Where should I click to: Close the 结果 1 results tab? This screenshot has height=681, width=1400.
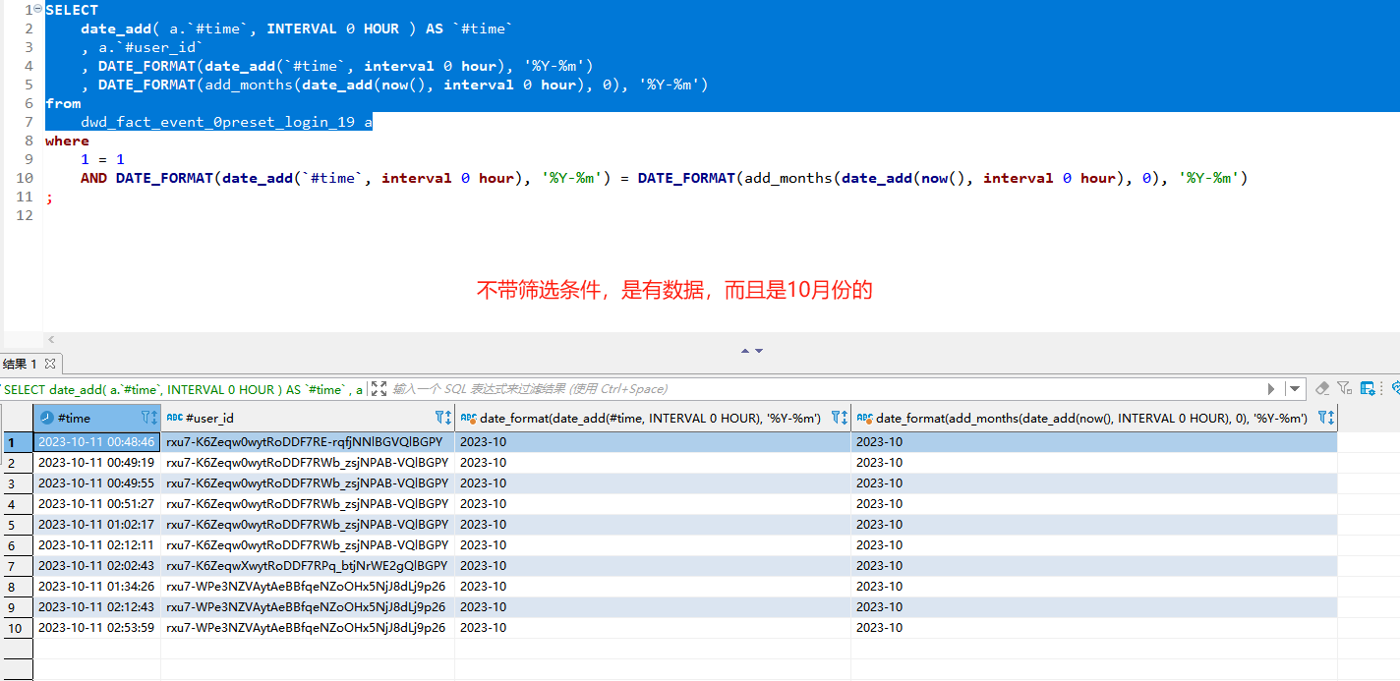[50, 364]
